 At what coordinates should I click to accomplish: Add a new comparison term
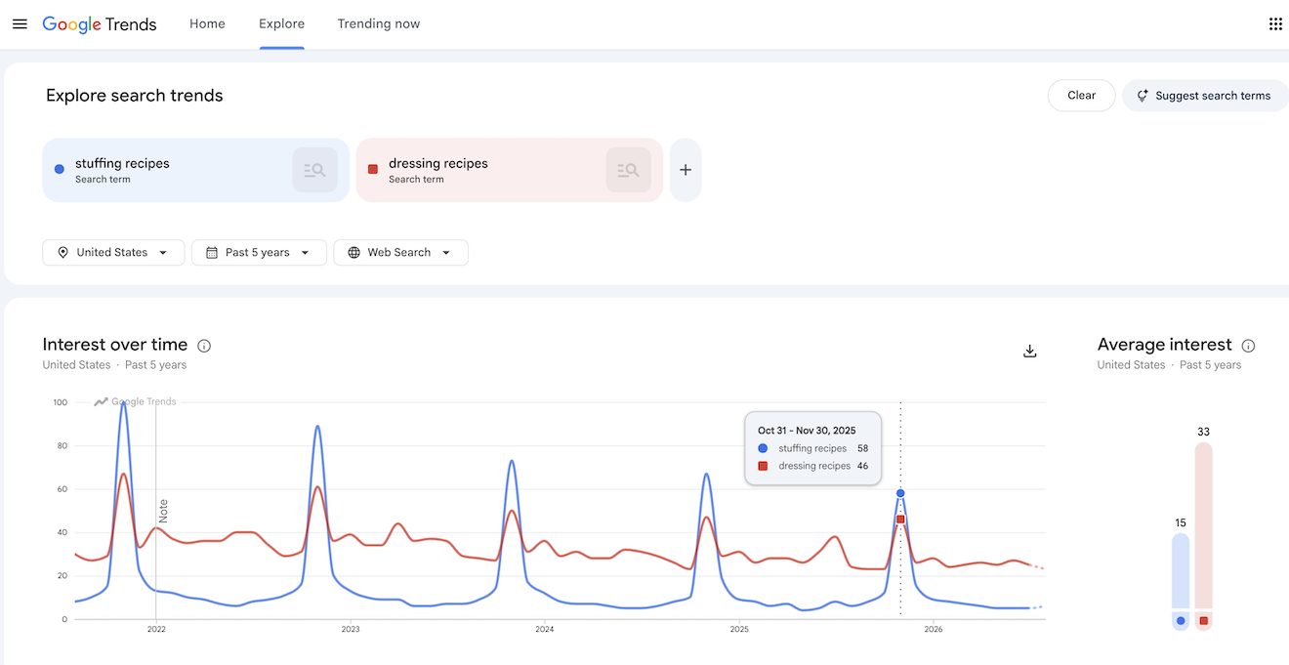[686, 170]
